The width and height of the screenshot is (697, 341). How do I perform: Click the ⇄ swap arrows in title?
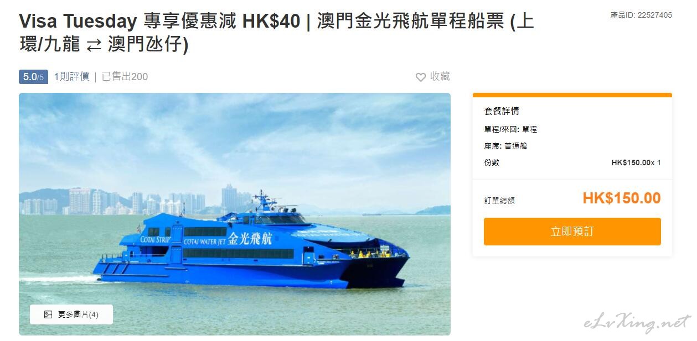point(94,45)
